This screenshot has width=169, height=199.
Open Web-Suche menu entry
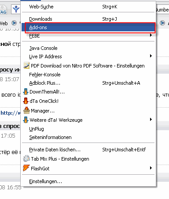[x=88, y=7]
